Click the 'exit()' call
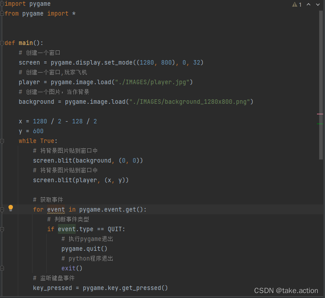325x298 pixels. point(72,268)
